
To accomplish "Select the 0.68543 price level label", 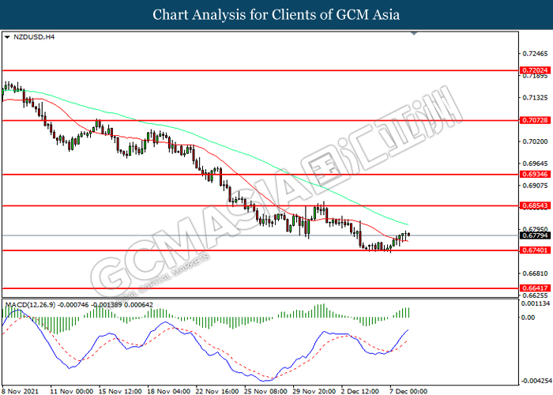I will click(x=535, y=205).
